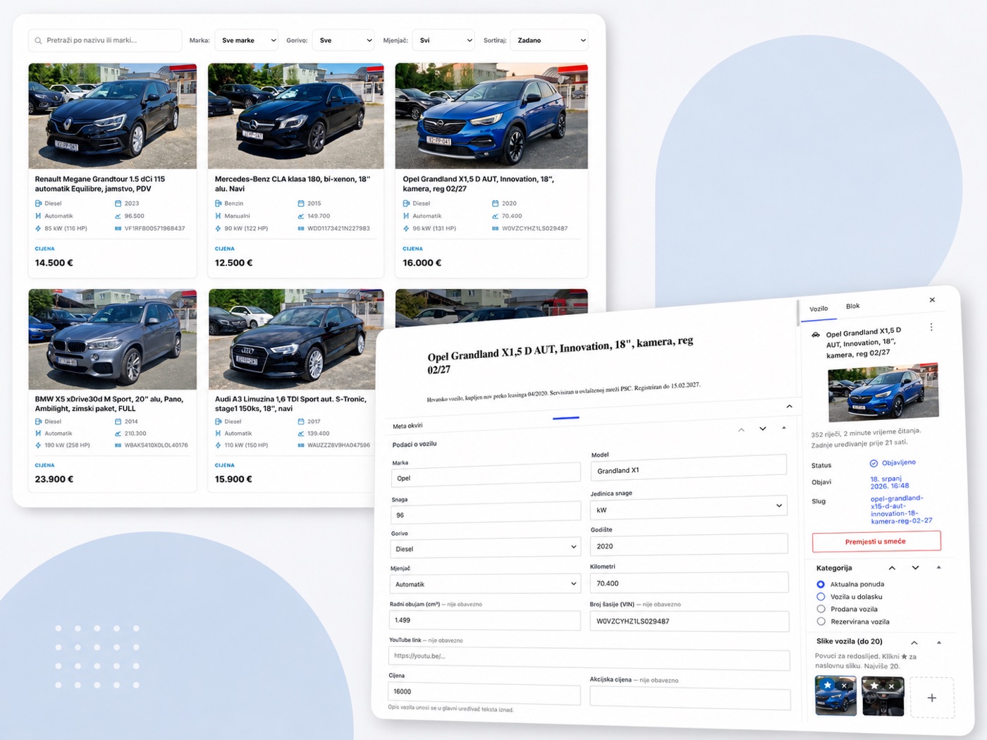The height and width of the screenshot is (740, 987).
Task: Switch to the Blok tab in the sidebar
Action: pos(853,307)
